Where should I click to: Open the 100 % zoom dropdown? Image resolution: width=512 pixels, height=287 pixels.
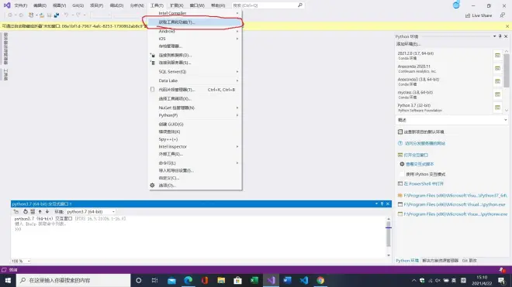[x=21, y=261]
